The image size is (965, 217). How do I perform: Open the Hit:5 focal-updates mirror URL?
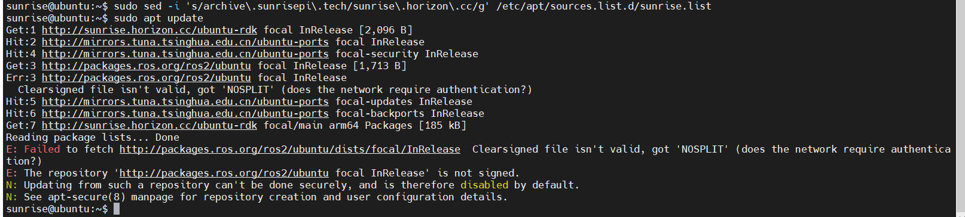click(185, 101)
